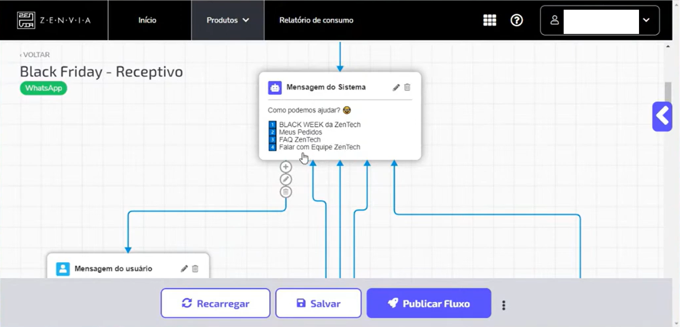Viewport: 680px width, 327px height.
Task: Click the VOLTAR link
Action: (x=35, y=55)
